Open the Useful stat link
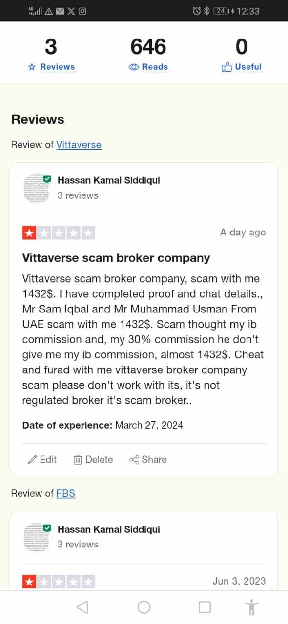The width and height of the screenshot is (288, 624). point(248,67)
